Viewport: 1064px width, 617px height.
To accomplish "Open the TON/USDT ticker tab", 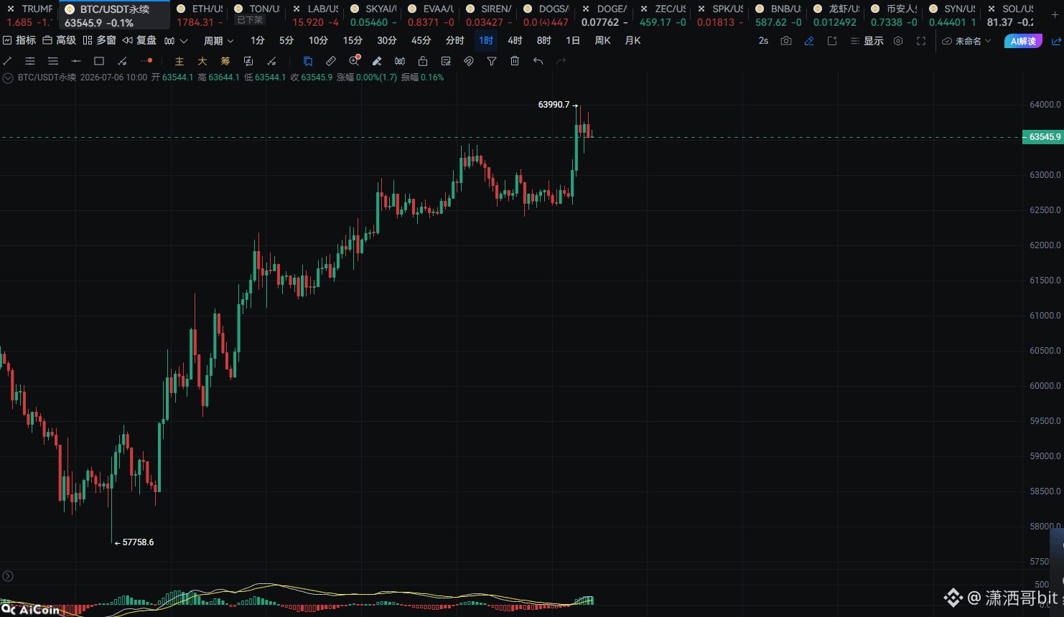I will coord(257,15).
